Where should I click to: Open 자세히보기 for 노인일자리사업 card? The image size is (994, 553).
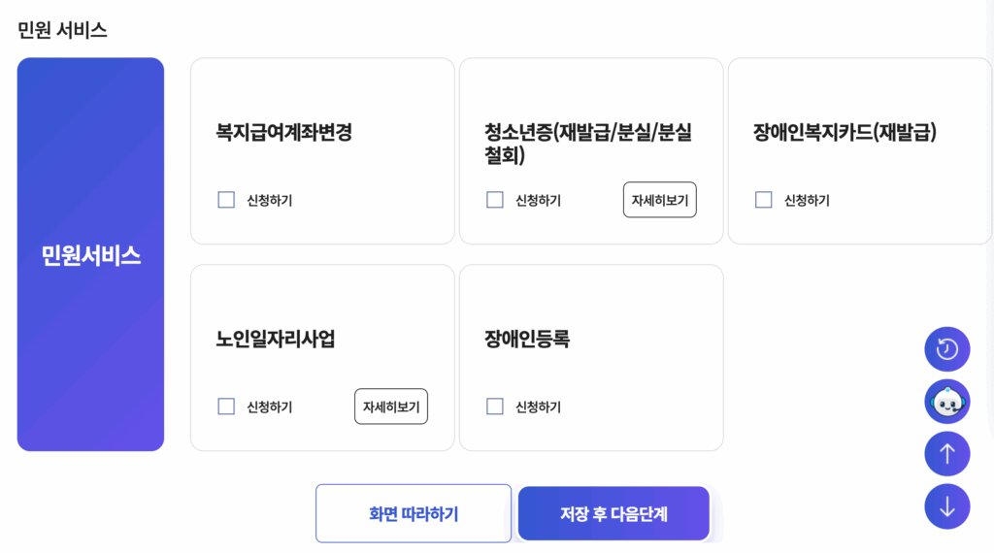tap(391, 407)
